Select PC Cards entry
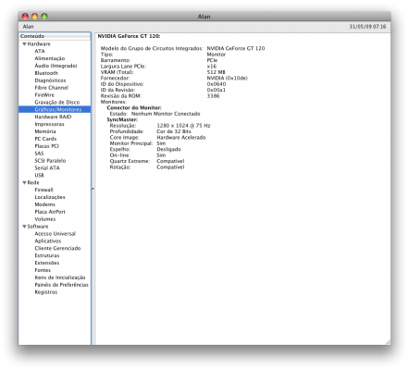 (x=45, y=139)
